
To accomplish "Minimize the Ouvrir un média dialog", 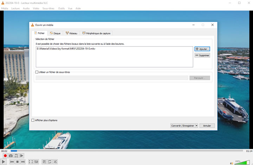I will point(194,25).
